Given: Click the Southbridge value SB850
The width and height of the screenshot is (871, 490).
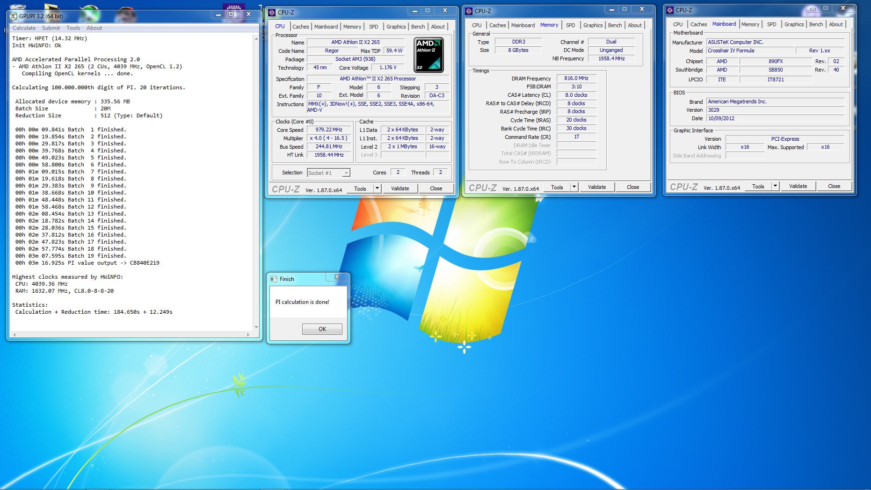Looking at the screenshot, I should point(776,70).
